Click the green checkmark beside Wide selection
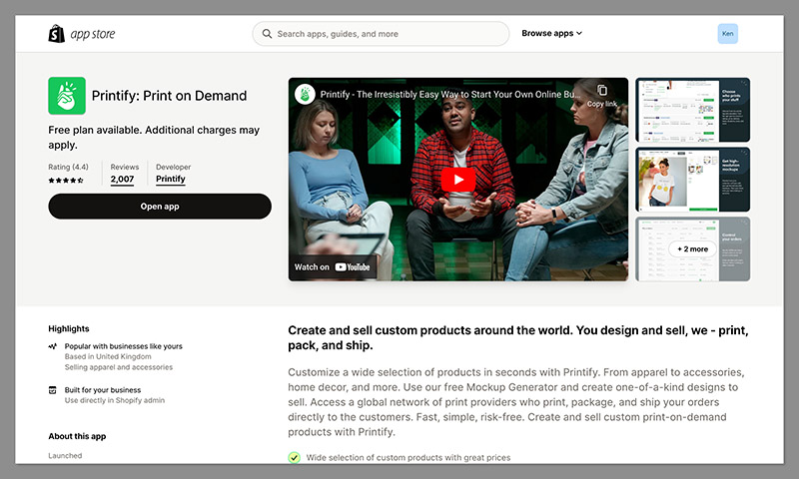Viewport: 799px width, 479px height. click(x=294, y=457)
